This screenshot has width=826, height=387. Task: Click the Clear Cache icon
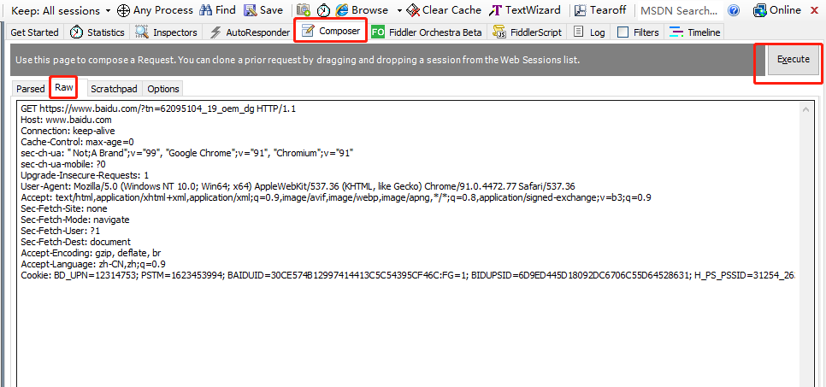click(414, 10)
